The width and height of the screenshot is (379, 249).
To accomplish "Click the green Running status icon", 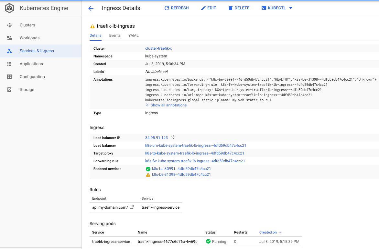I will pyautogui.click(x=208, y=241).
